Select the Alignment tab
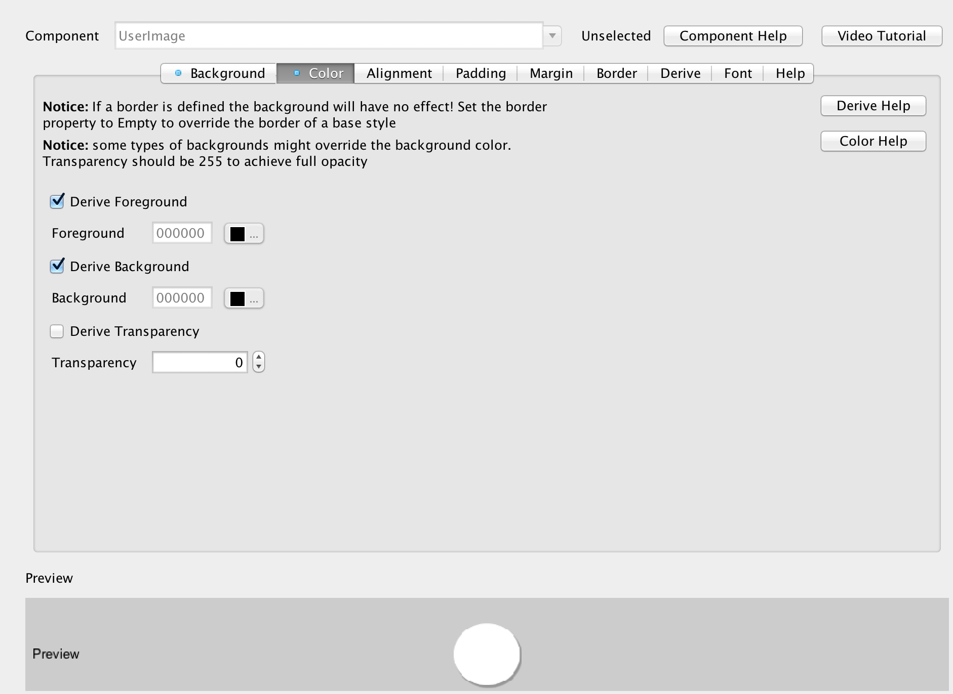Viewport: 953px width, 694px height. 399,73
